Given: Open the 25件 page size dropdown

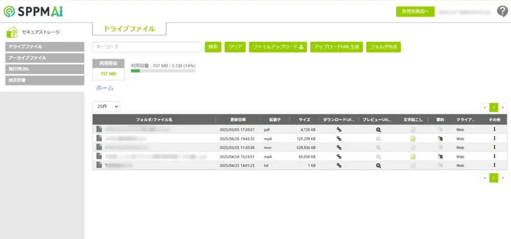Looking at the screenshot, I should (106, 106).
